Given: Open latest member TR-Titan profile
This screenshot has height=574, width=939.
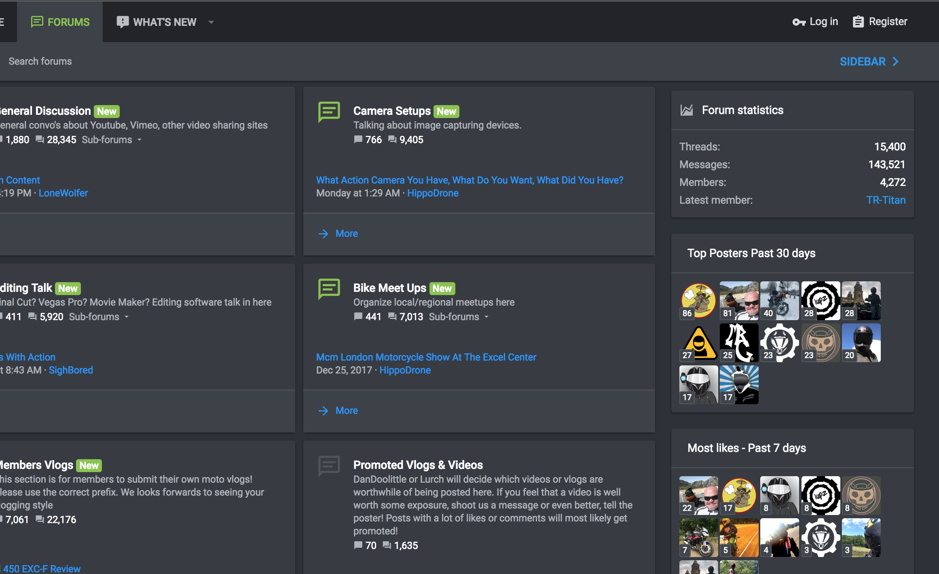Looking at the screenshot, I should (x=886, y=200).
